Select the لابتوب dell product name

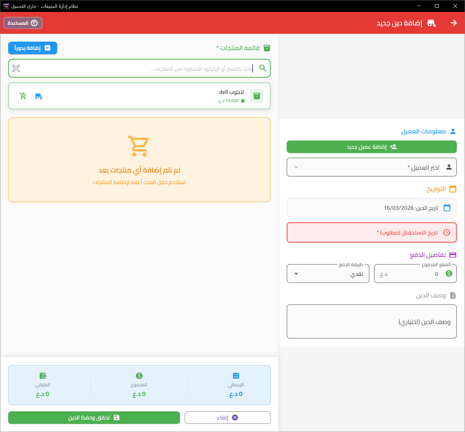(x=231, y=92)
